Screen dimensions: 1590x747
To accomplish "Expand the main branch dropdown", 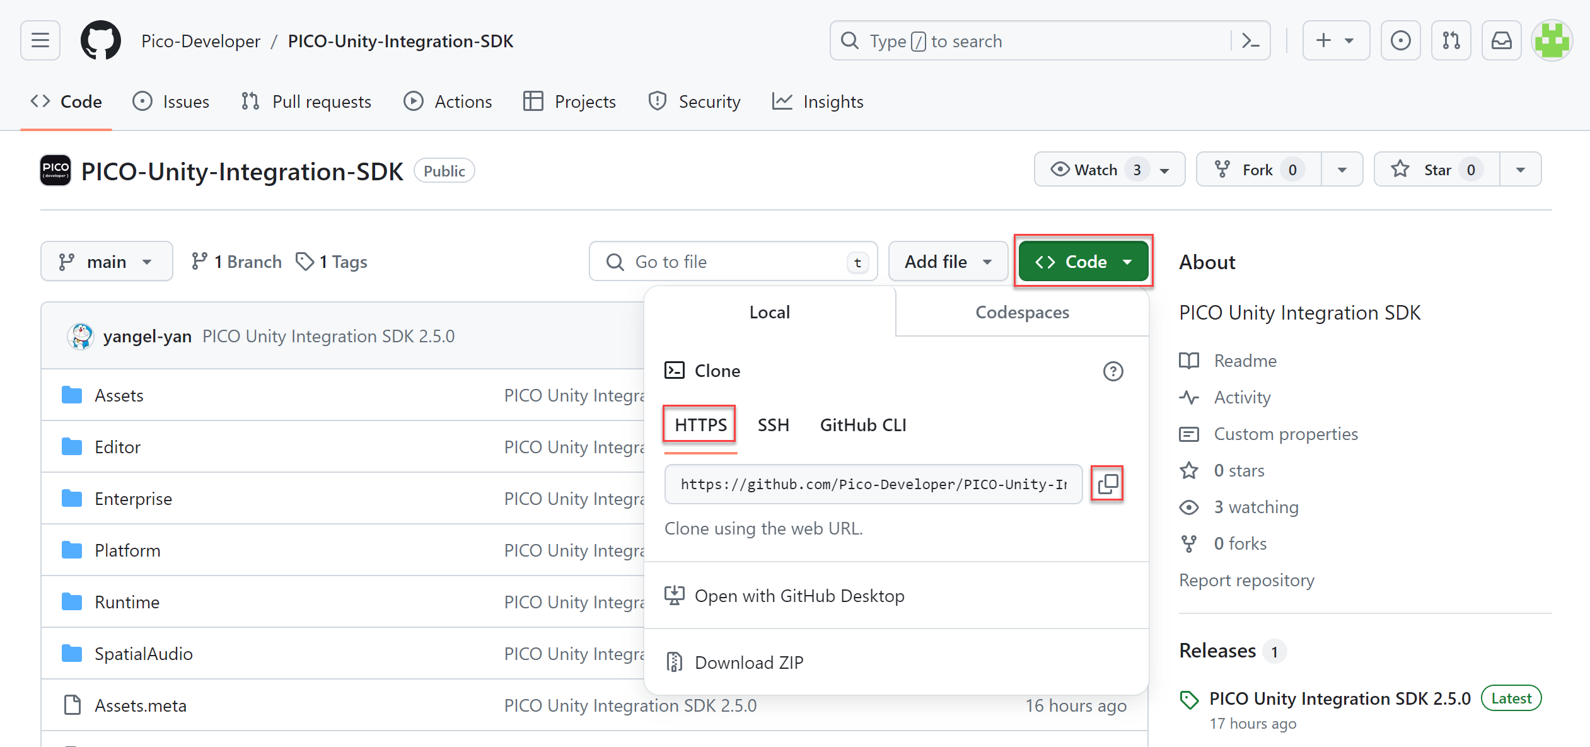I will coord(107,262).
